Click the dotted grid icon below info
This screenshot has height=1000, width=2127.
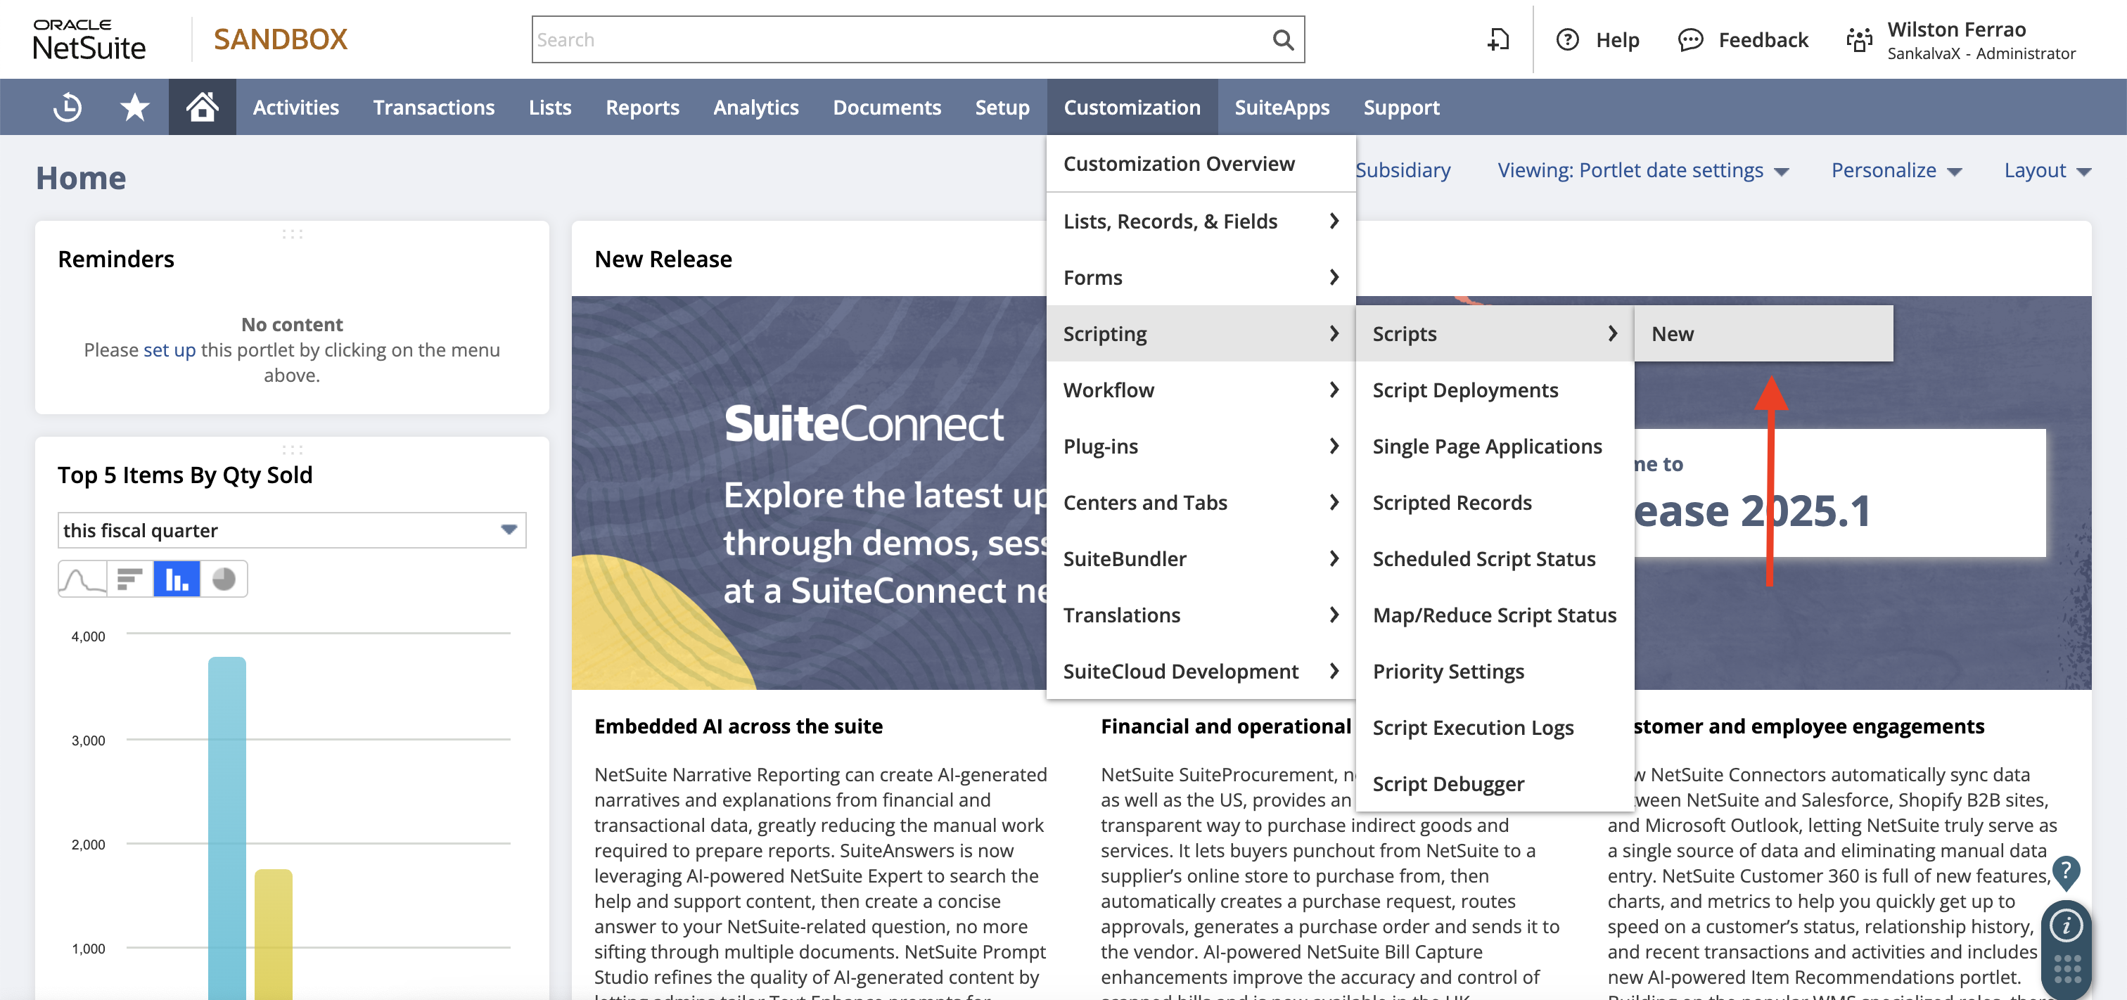coord(2067,968)
